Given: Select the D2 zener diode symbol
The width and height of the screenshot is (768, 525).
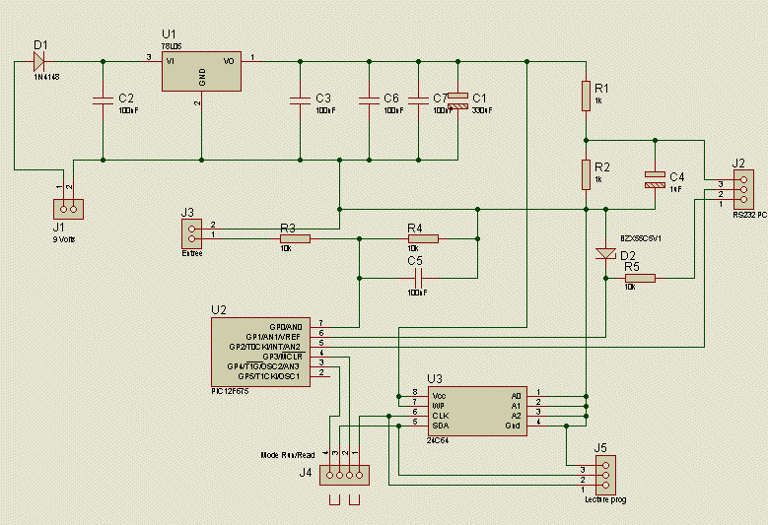Looking at the screenshot, I should pyautogui.click(x=606, y=253).
